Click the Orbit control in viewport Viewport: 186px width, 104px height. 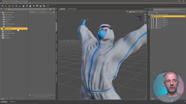point(145,14)
